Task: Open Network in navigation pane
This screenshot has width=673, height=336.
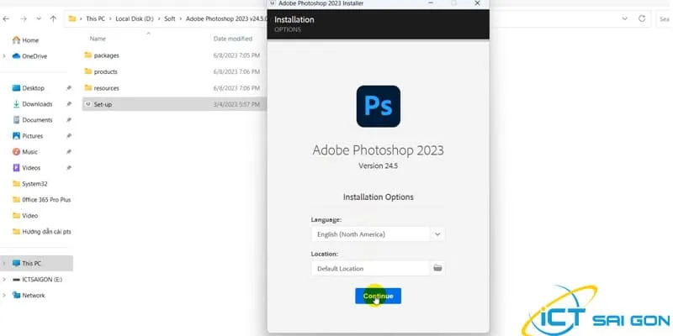Action: (x=29, y=296)
